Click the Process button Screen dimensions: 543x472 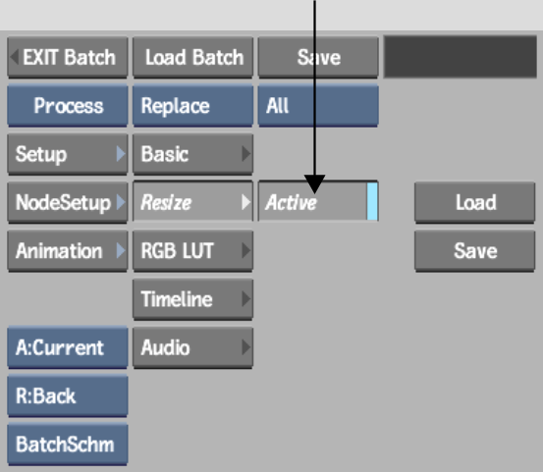pos(68,106)
